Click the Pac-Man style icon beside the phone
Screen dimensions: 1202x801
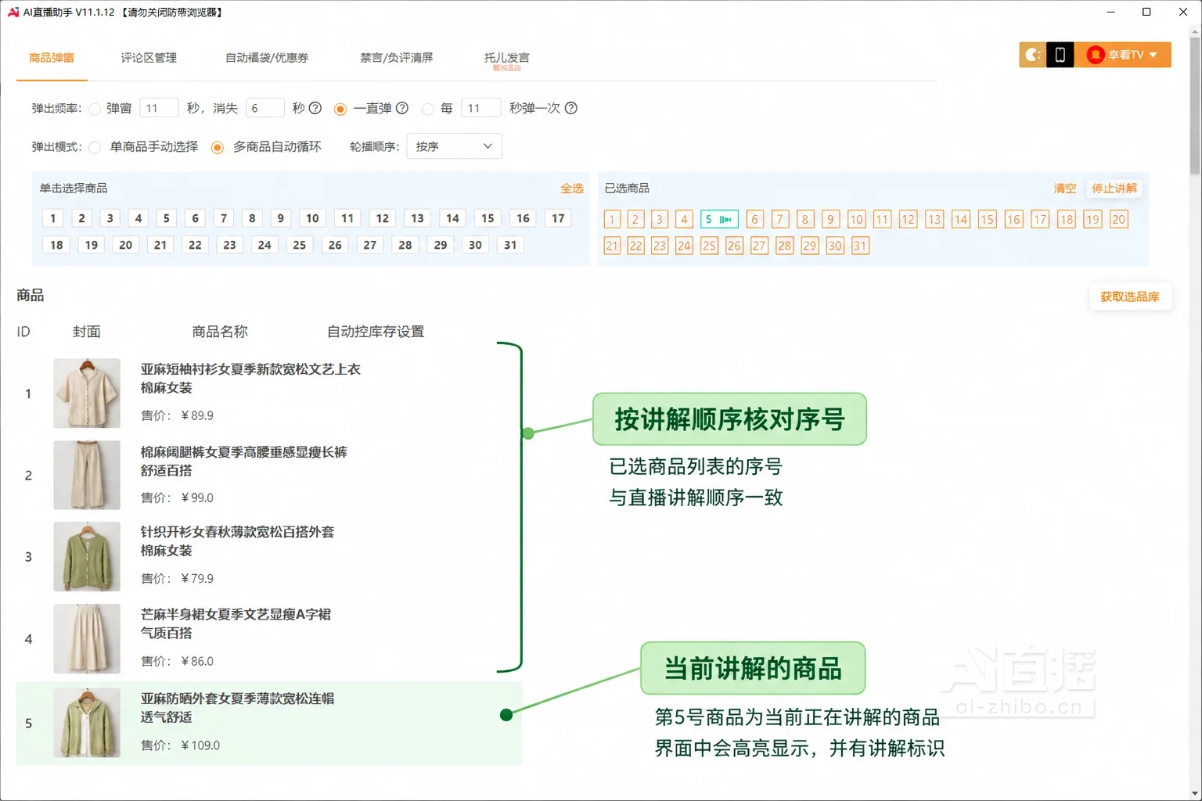click(1033, 55)
